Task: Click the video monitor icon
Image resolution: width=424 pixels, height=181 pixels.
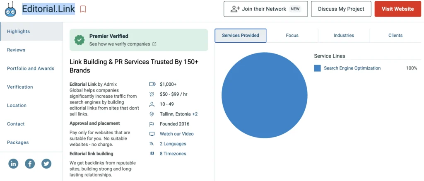Action: (152, 134)
